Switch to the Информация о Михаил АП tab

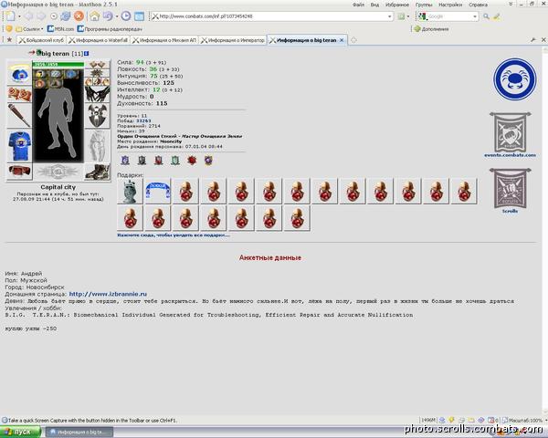pos(164,40)
